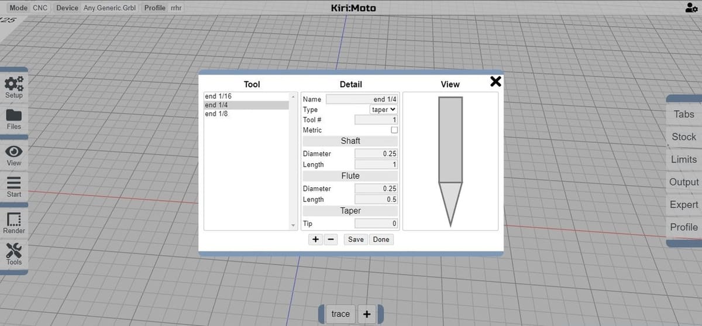Click the user account icon
Viewport: 702px width, 326px height.
pyautogui.click(x=690, y=8)
